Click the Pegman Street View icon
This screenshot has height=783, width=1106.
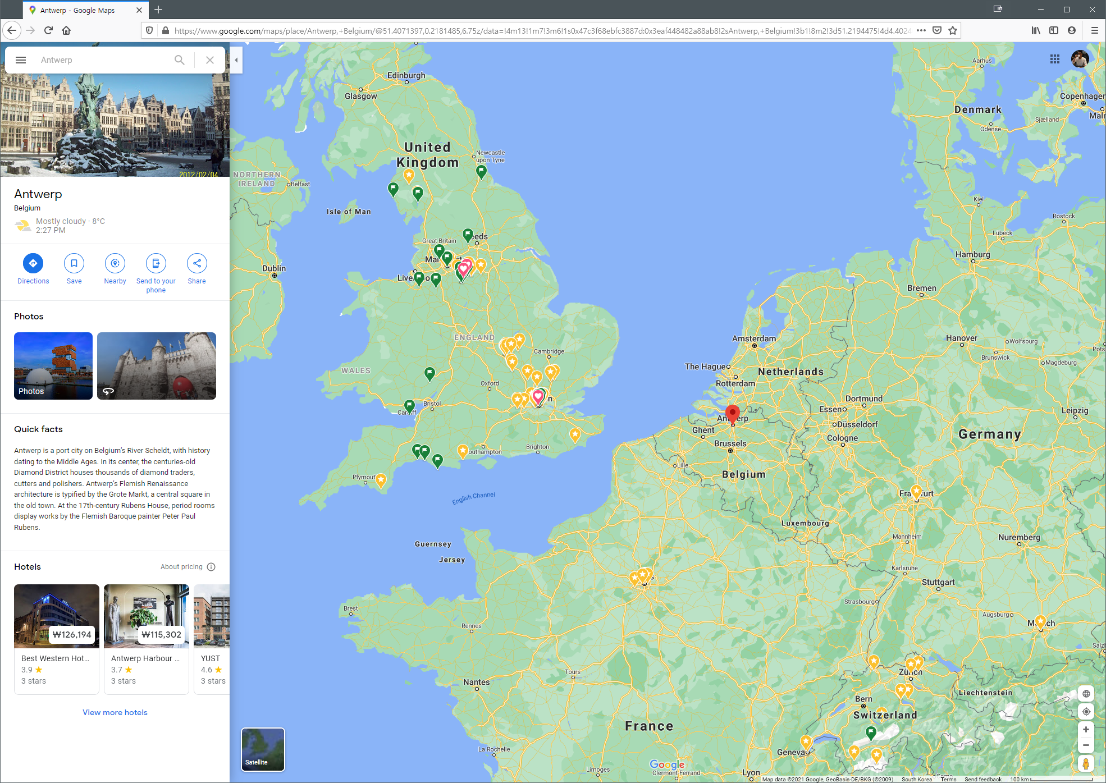(1086, 763)
